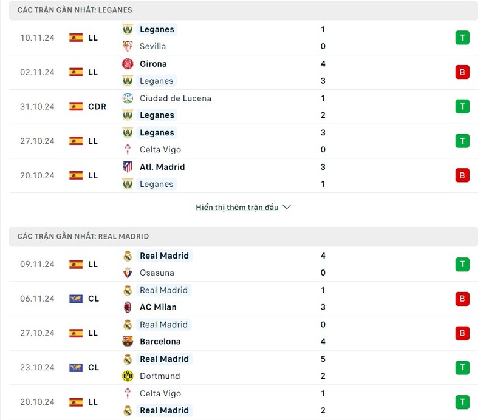Image resolution: width=486 pixels, height=420 pixels.
Task: Click the Spain flag icon for 31.10.24 CDR match
Action: pyautogui.click(x=76, y=107)
